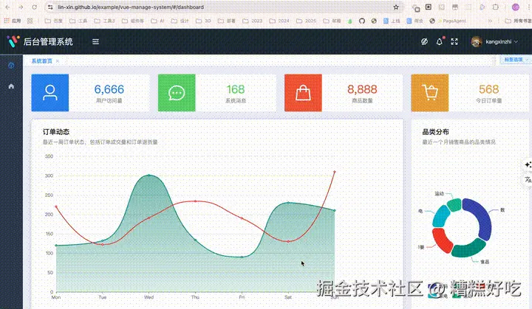Click the green line's Fri data point
The width and height of the screenshot is (532, 309).
point(242,257)
